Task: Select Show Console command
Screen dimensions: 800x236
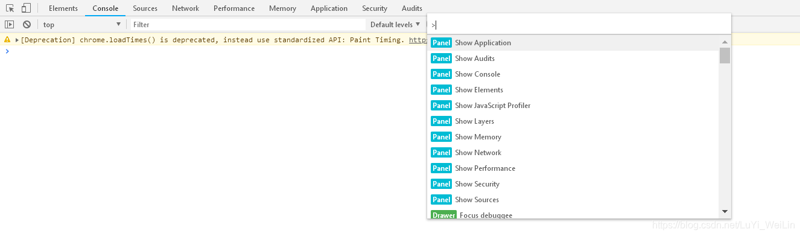Action: [x=574, y=74]
